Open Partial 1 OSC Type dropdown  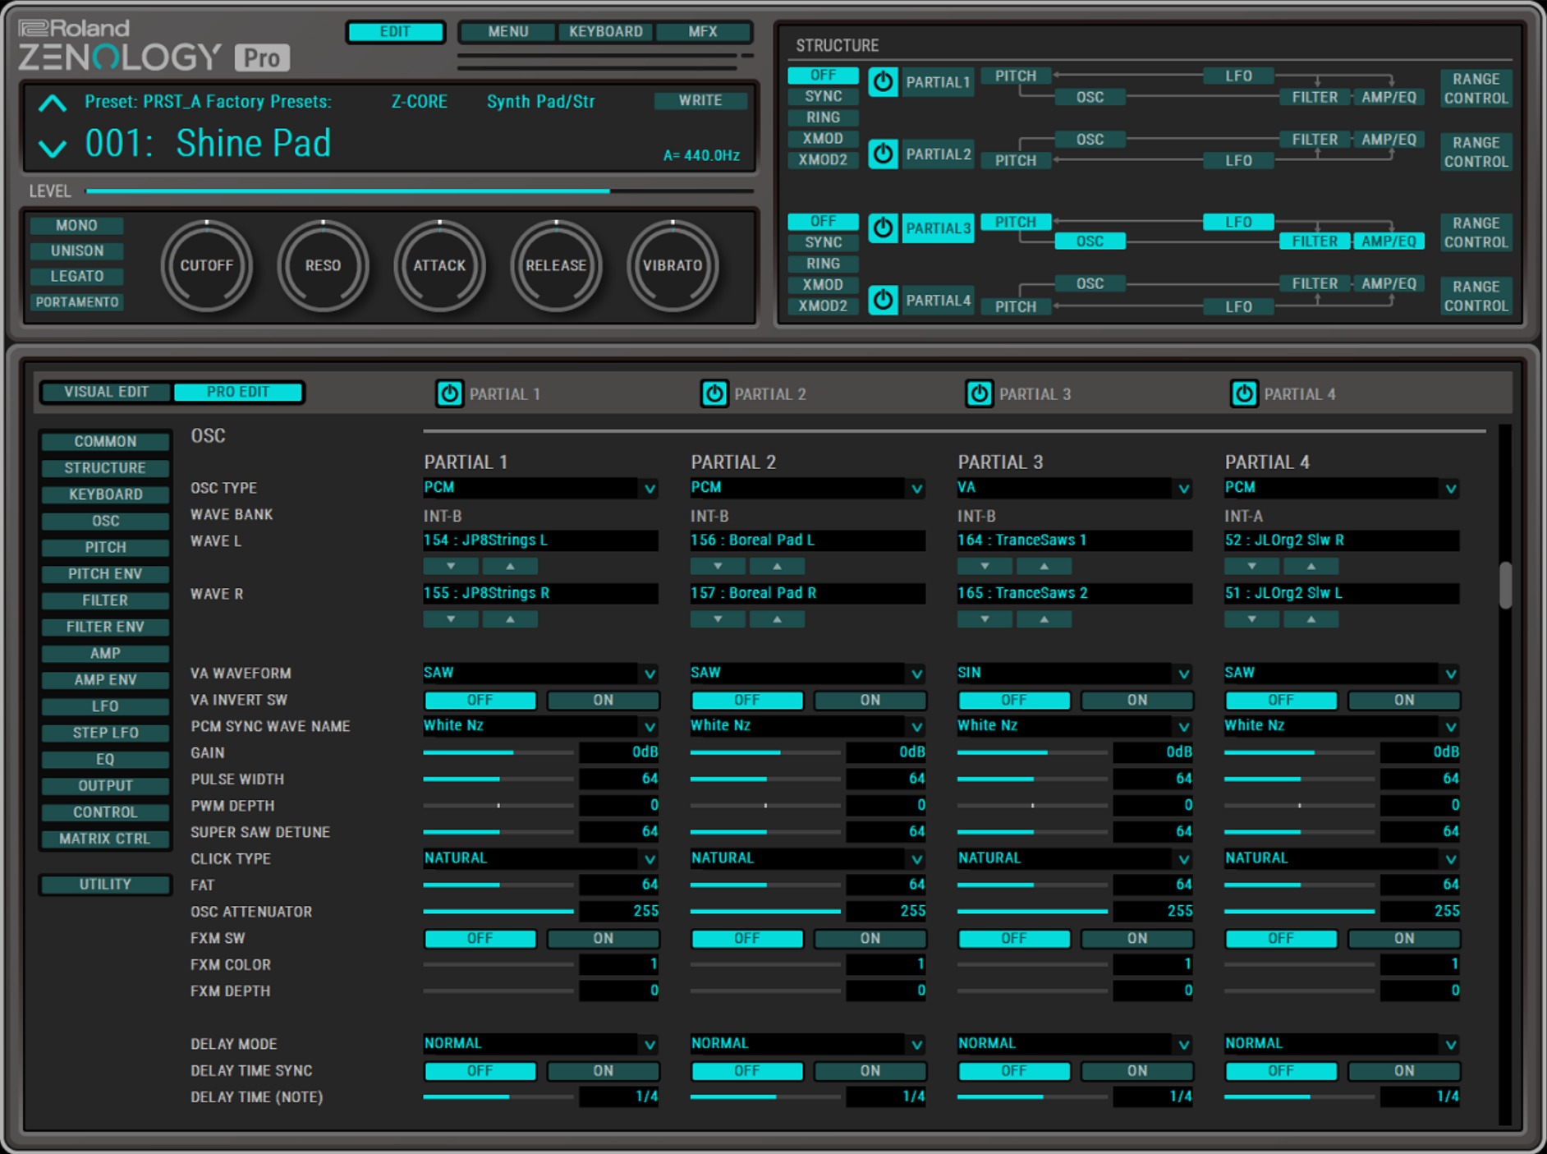540,488
